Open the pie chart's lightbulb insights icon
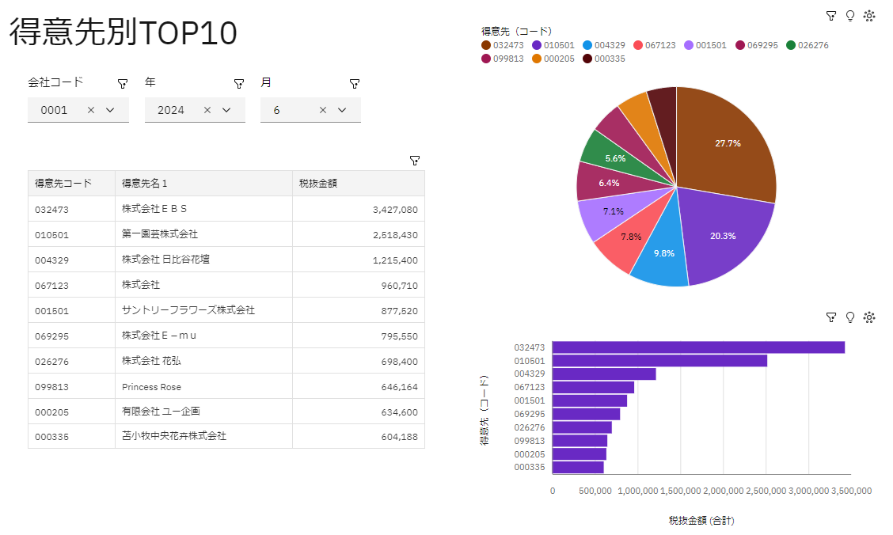Screen dimensions: 893x535 tap(850, 15)
